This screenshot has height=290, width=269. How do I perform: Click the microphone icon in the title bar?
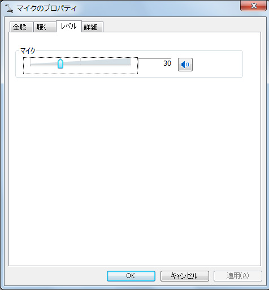coord(9,8)
